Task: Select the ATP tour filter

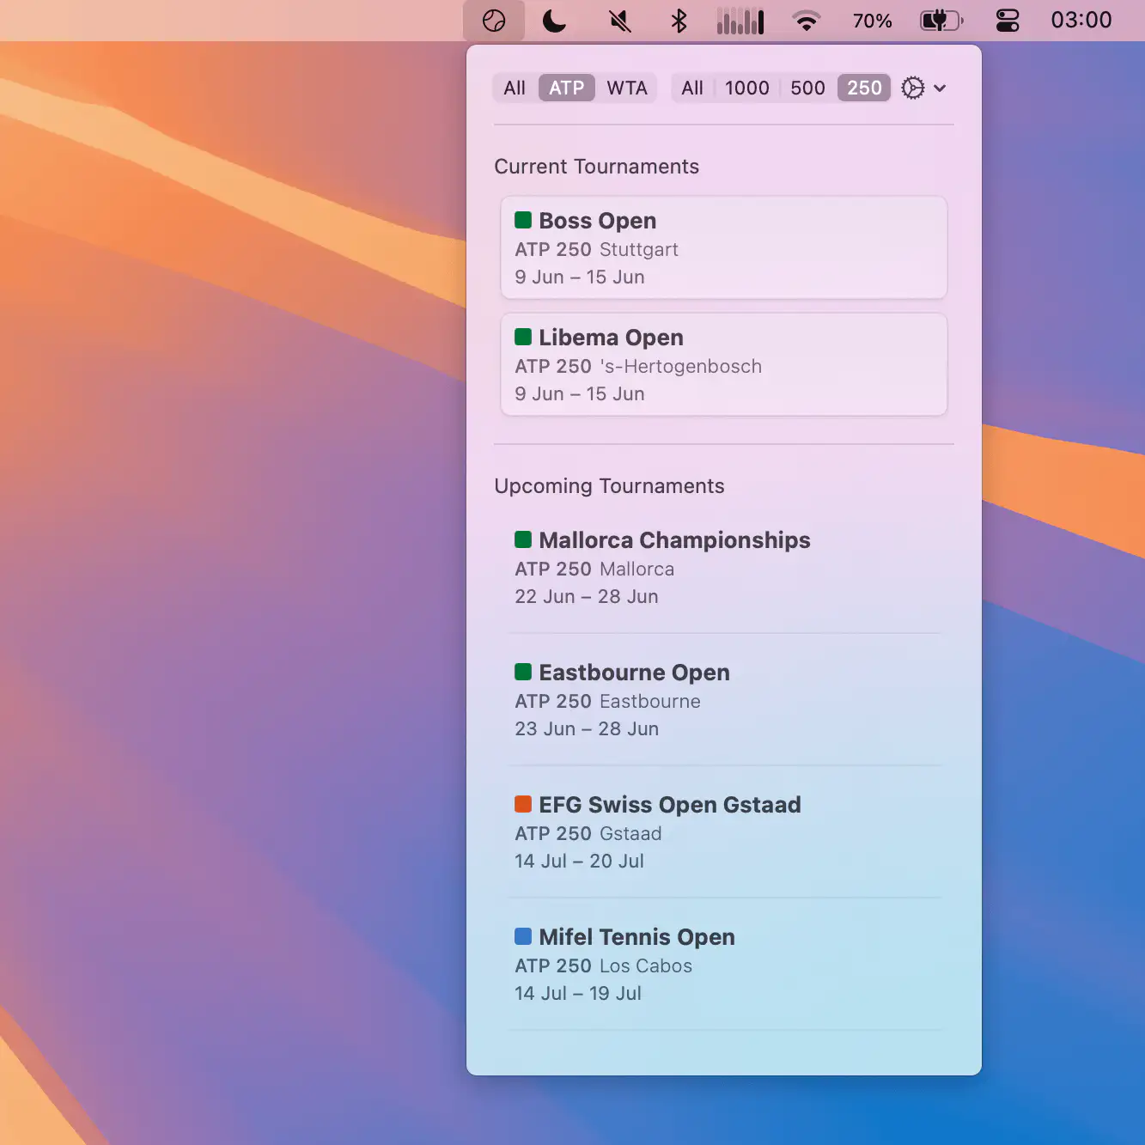Action: coord(567,88)
